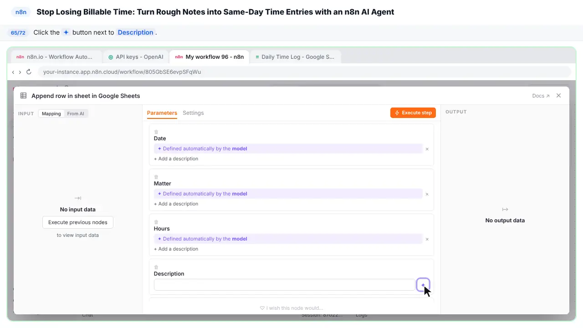Add a description under the Date field
Screen dimensions: 583x328
[x=176, y=159]
